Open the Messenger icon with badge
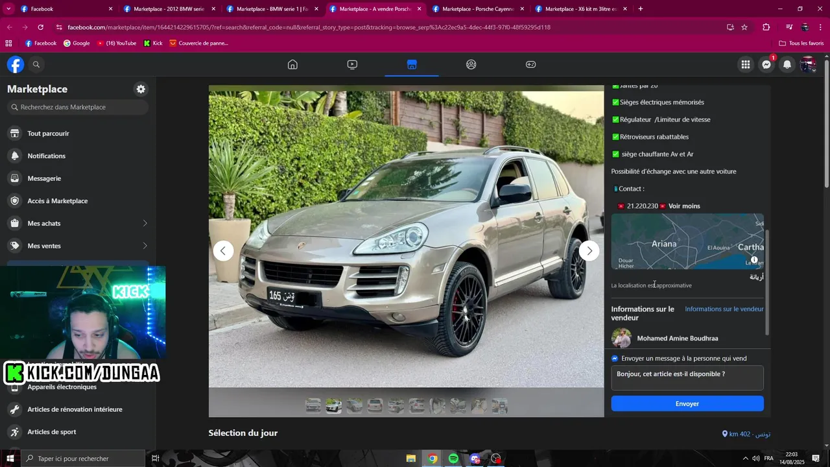This screenshot has height=467, width=830. coord(766,64)
